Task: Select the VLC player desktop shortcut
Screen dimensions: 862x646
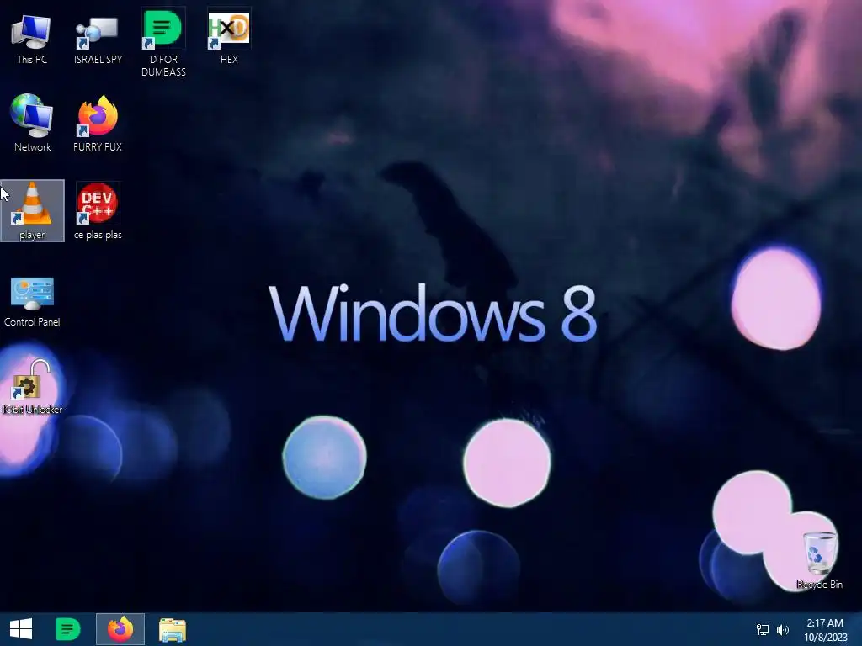Action: point(33,211)
